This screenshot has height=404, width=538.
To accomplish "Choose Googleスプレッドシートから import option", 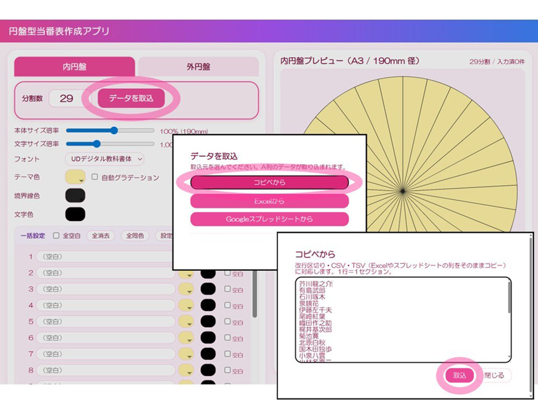I will 270,219.
